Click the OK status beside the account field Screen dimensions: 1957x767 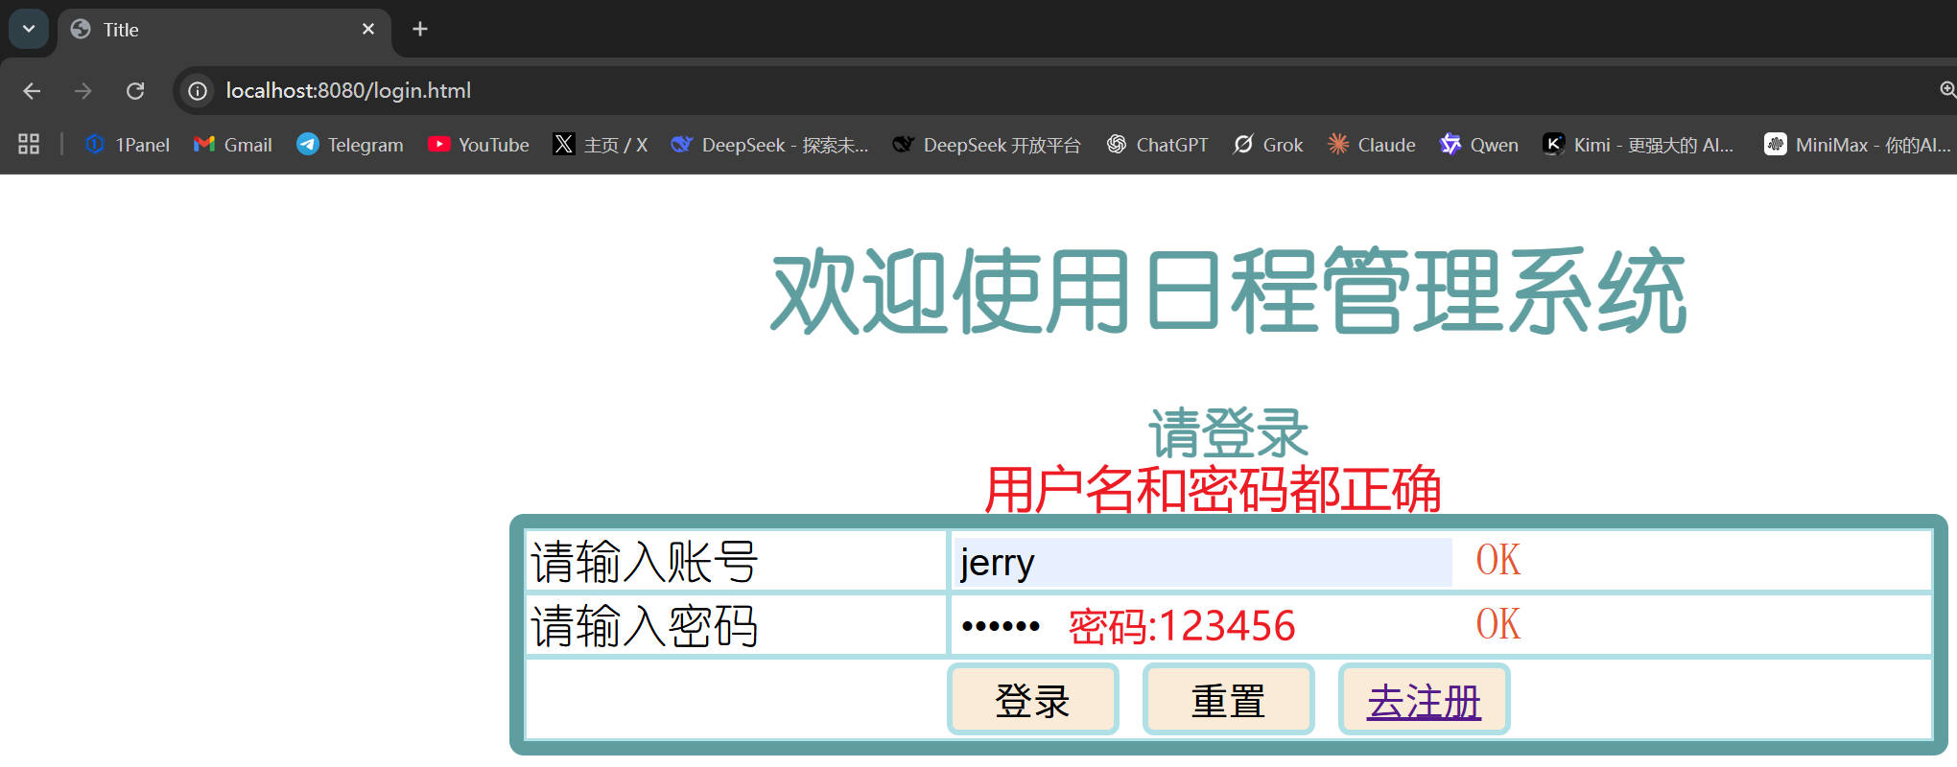click(1498, 560)
